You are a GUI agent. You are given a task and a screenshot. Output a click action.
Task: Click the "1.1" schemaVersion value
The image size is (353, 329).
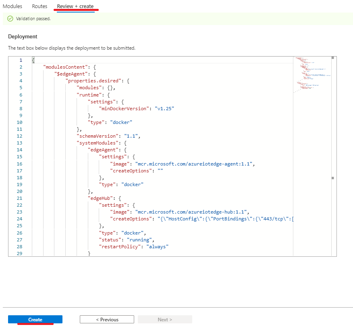131,136
